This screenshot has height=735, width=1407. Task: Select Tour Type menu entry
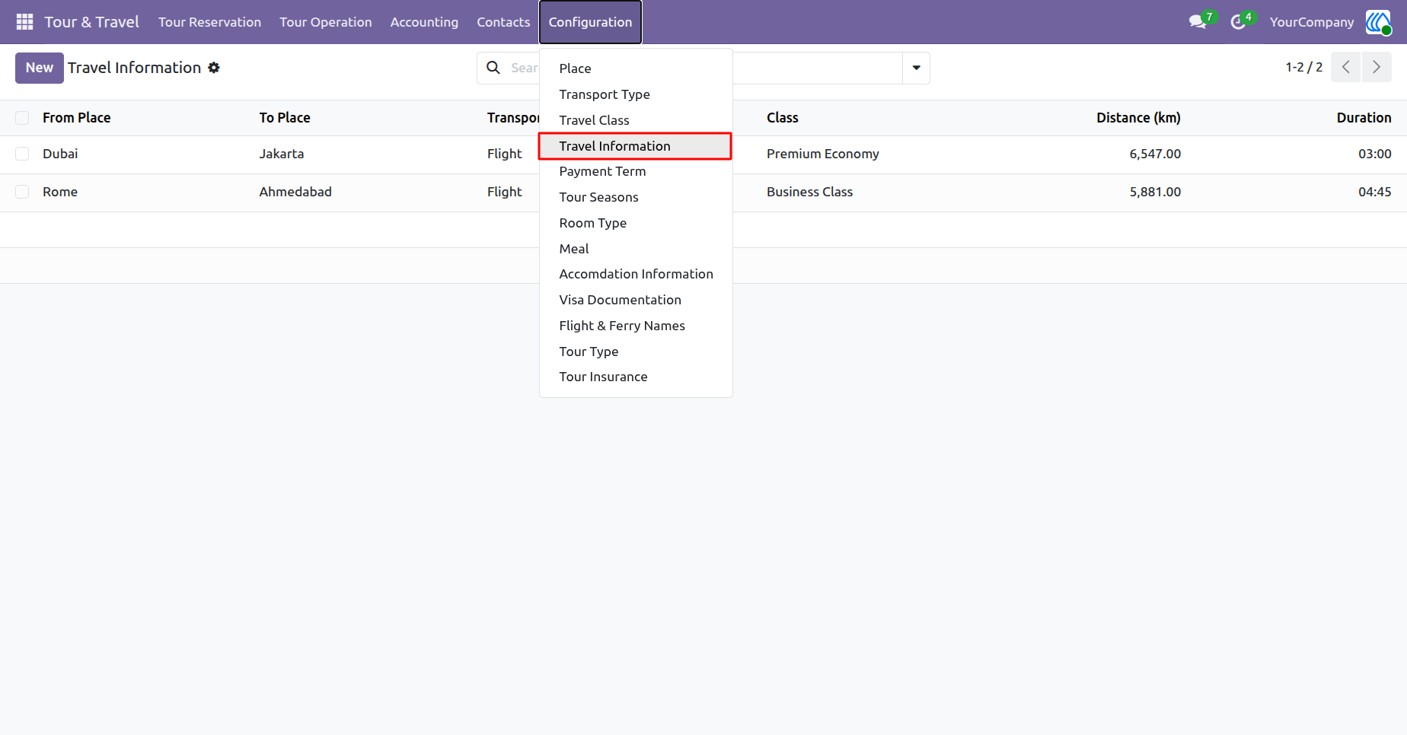[636, 352]
